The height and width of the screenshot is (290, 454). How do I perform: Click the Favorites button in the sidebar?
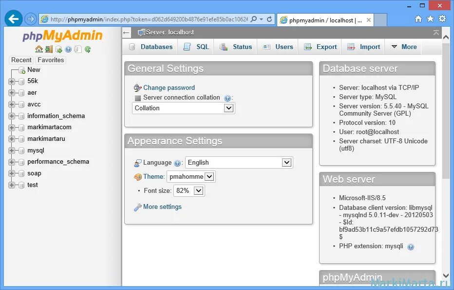pos(51,60)
